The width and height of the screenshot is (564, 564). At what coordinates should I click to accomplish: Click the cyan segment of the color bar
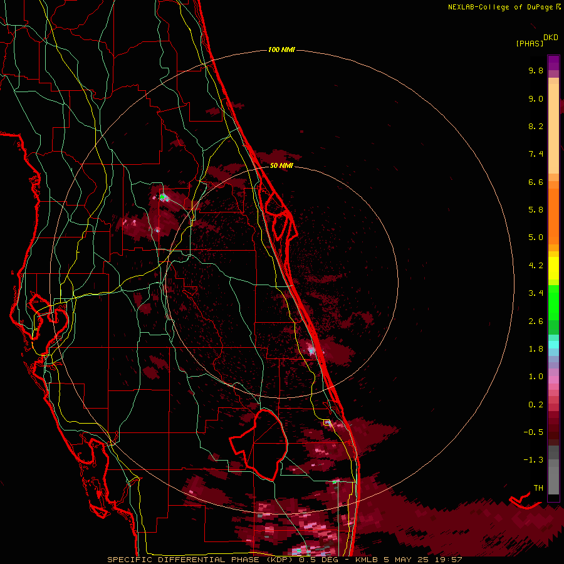553,345
